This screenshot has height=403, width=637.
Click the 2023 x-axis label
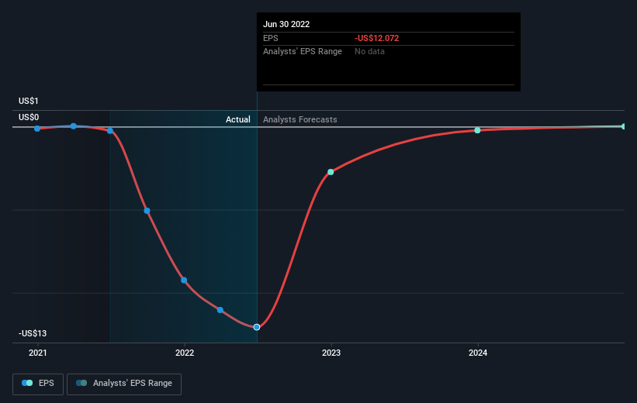pos(331,353)
